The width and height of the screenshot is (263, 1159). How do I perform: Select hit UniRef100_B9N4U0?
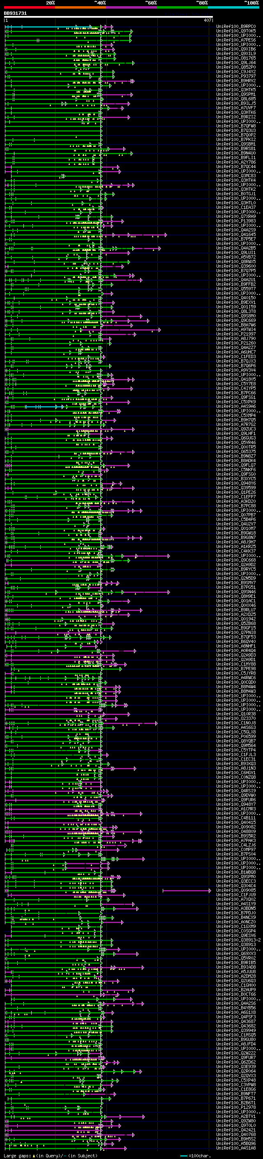pos(236,153)
